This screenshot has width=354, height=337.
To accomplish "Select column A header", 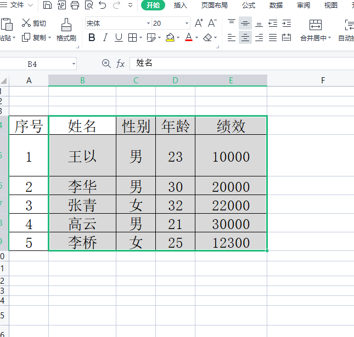I will click(29, 81).
